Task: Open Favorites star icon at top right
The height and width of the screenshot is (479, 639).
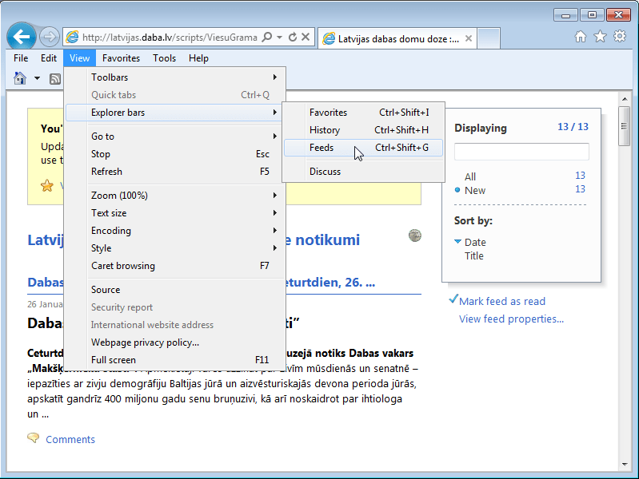Action: tap(600, 37)
